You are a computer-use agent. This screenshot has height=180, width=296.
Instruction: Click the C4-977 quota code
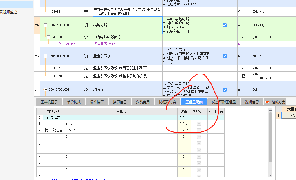57,68
